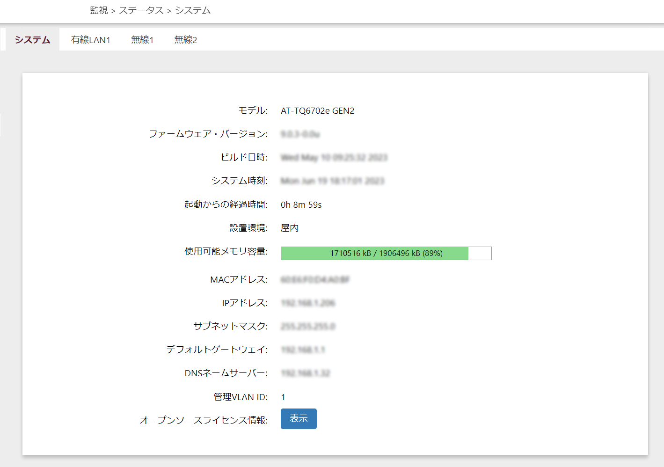Click the DNSネームサーバー label
Screen dimensions: 664x467
pyautogui.click(x=226, y=373)
